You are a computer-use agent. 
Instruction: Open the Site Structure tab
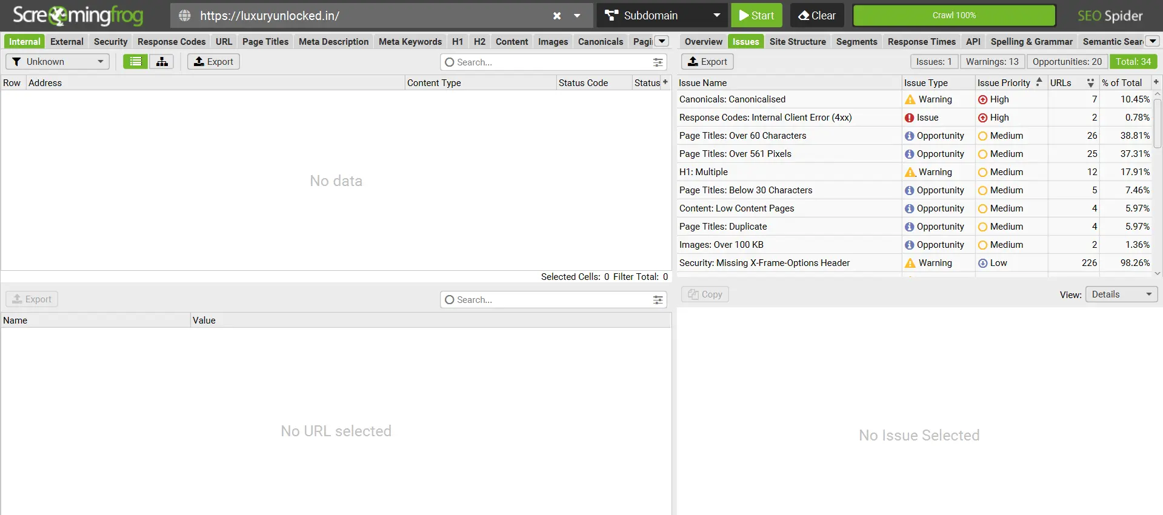798,41
